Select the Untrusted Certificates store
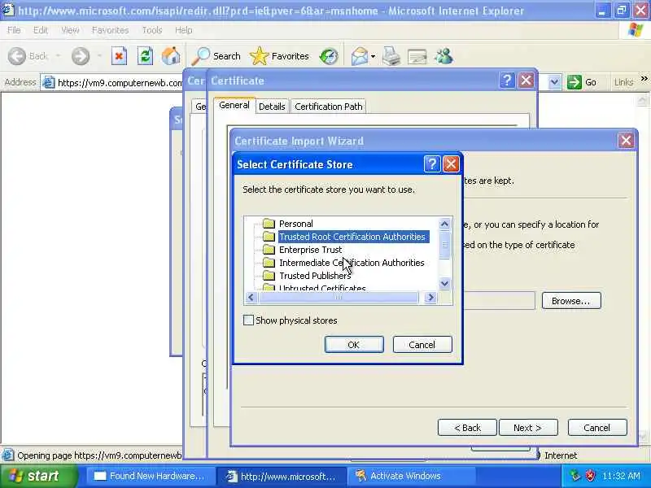Viewport: 651px width, 488px height. (x=322, y=288)
